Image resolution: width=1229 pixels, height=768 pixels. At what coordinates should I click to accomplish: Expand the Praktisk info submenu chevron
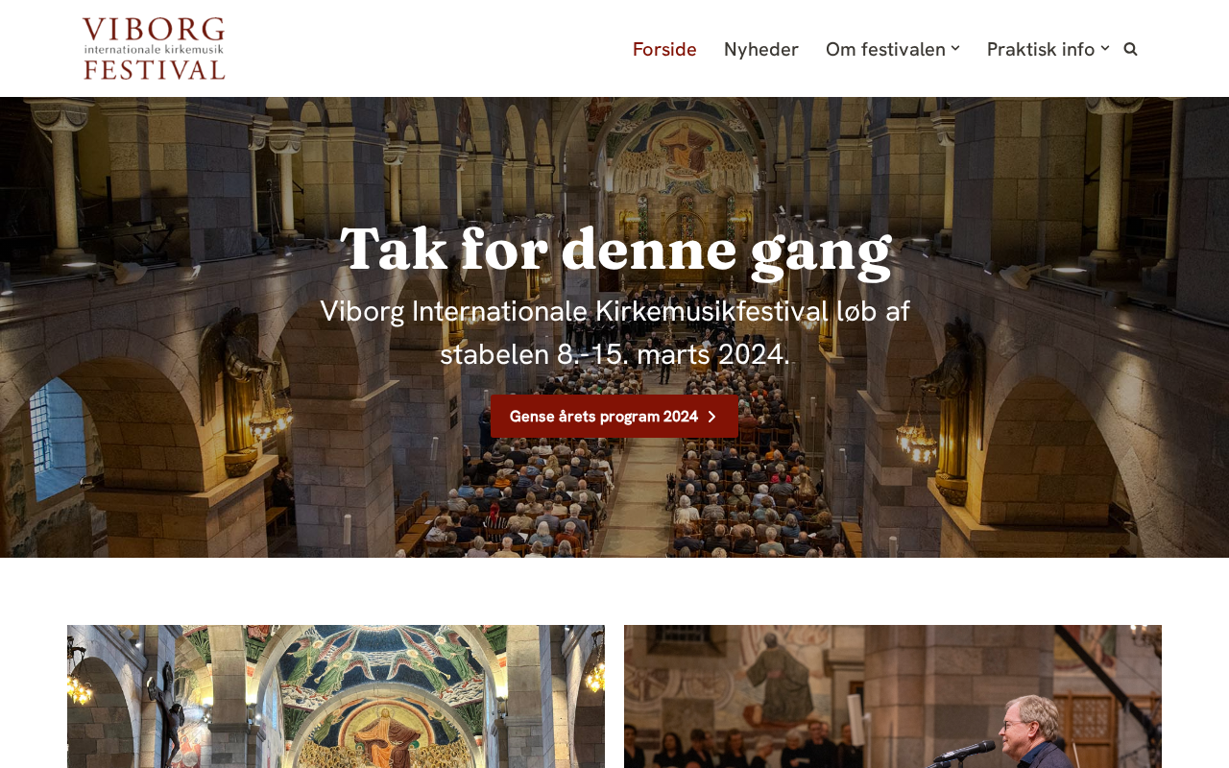(1105, 48)
